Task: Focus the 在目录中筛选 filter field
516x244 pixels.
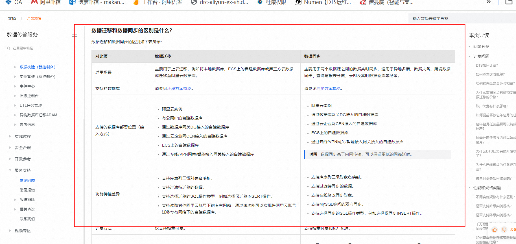Action: click(42, 48)
